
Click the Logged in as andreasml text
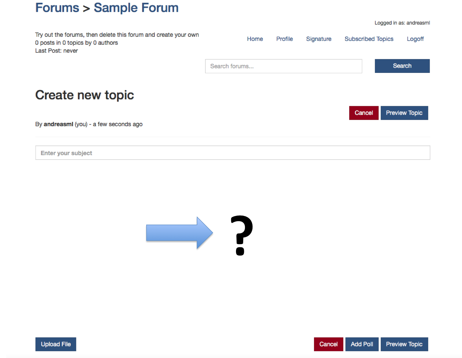[x=402, y=23]
